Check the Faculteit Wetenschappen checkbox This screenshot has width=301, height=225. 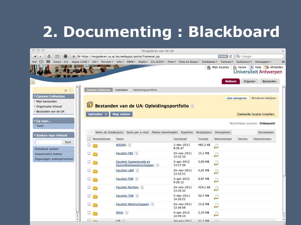coord(89,204)
